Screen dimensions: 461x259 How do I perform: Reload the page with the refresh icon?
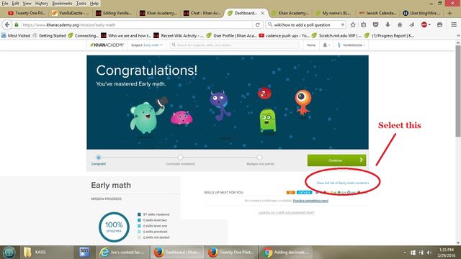click(x=258, y=25)
